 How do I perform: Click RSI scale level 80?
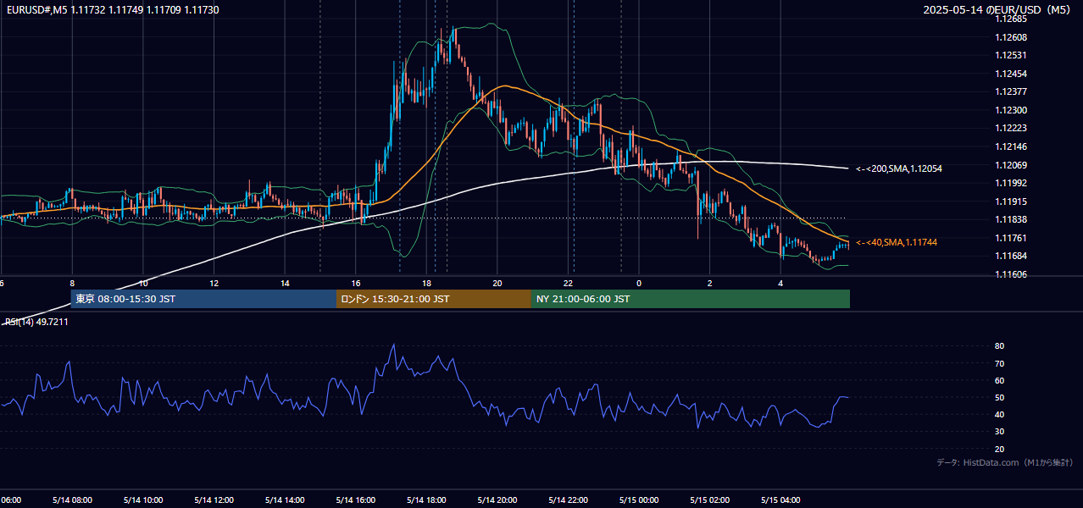coord(999,346)
